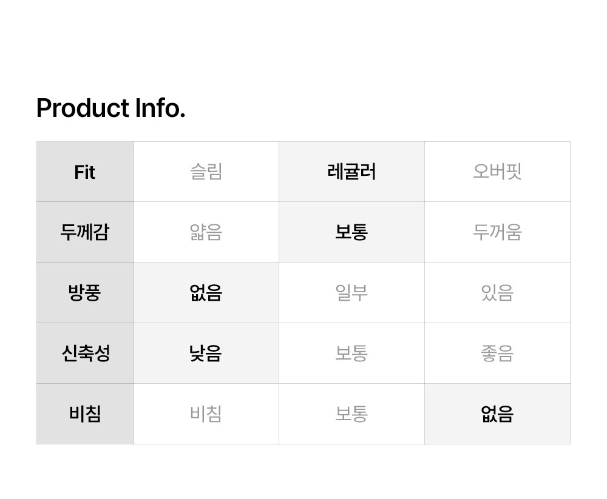The width and height of the screenshot is (607, 499).
Task: Click the 두께감 row header
Action: pyautogui.click(x=85, y=232)
